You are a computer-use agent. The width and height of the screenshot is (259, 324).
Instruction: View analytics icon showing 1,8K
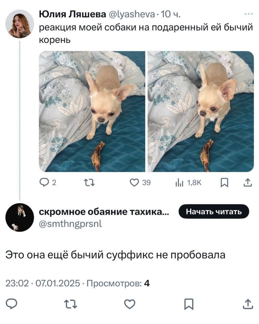tap(188, 183)
